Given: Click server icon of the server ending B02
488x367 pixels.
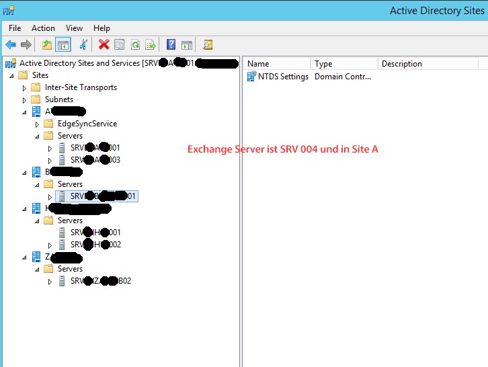Looking at the screenshot, I should point(62,281).
